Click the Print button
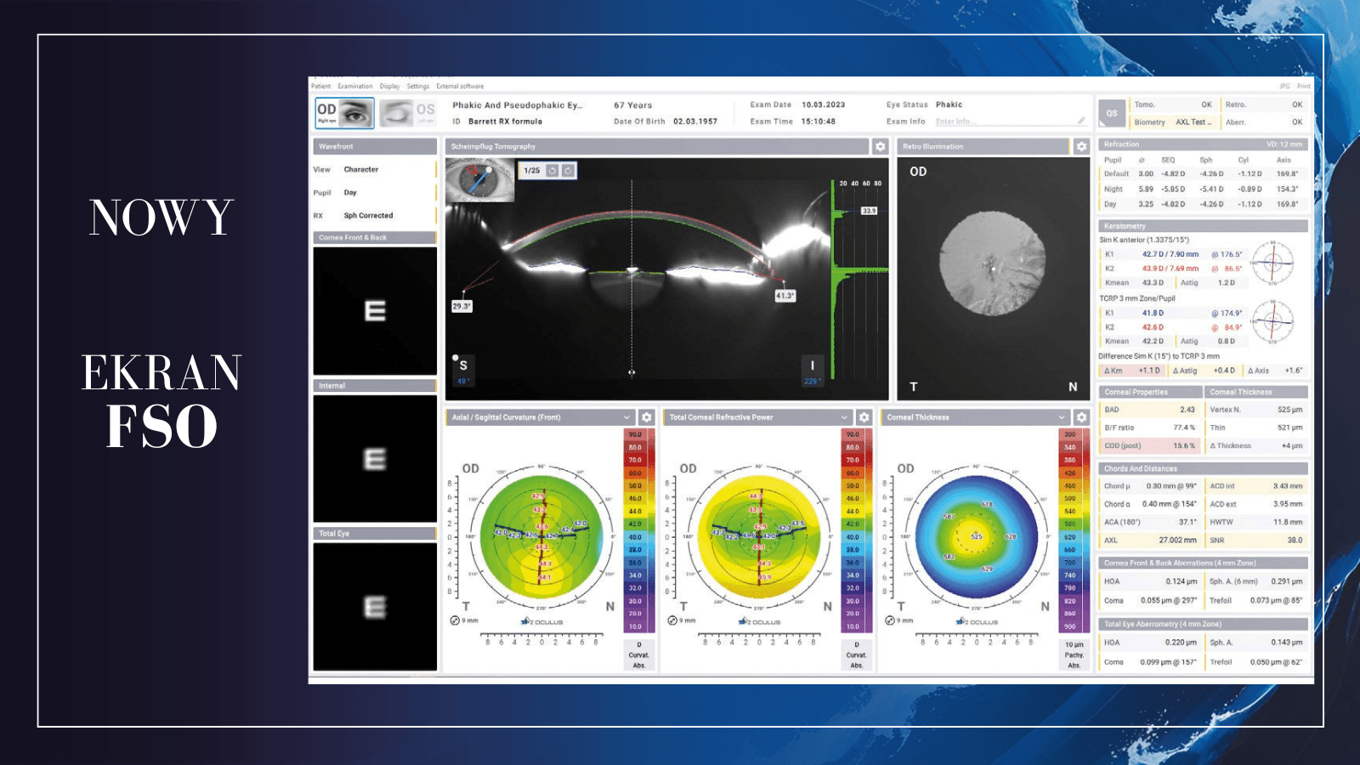 (x=1303, y=86)
